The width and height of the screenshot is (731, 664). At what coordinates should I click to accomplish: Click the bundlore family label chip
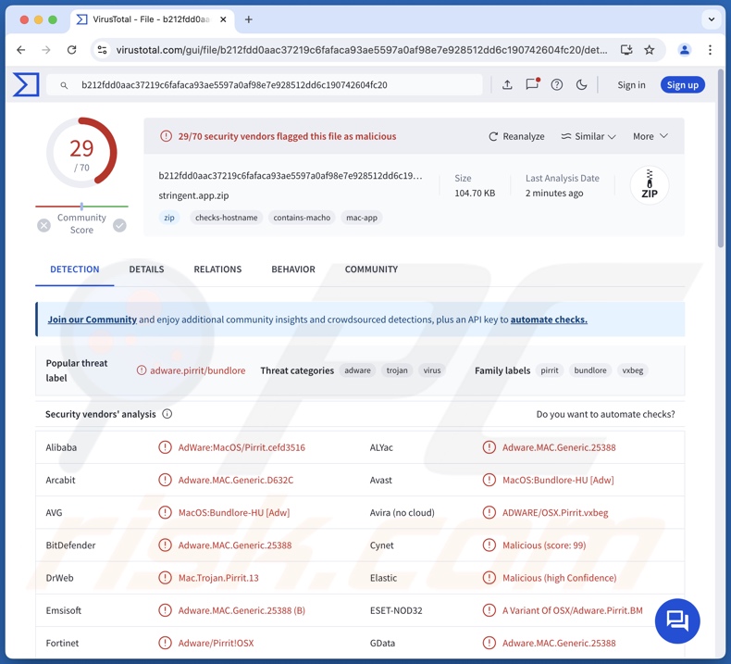click(590, 370)
